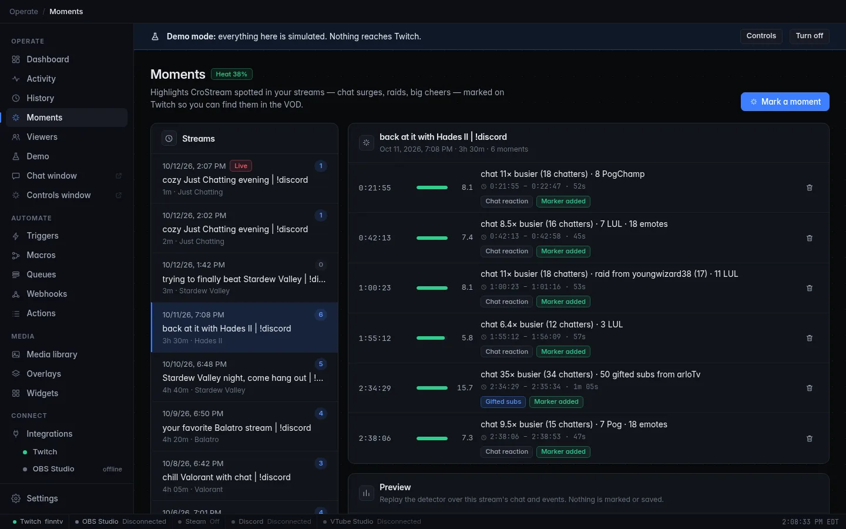Open the Queues page
This screenshot has width=846, height=529.
(x=66, y=274)
